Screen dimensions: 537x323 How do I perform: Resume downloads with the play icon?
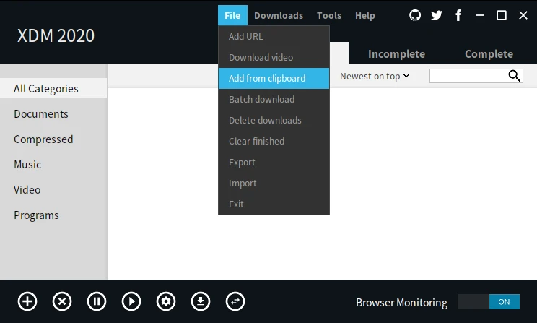[131, 301]
